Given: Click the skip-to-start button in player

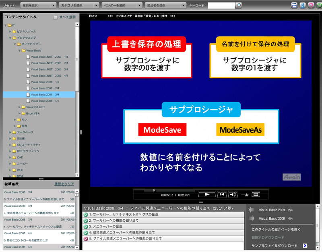Looking at the screenshot, I should (x=222, y=194).
